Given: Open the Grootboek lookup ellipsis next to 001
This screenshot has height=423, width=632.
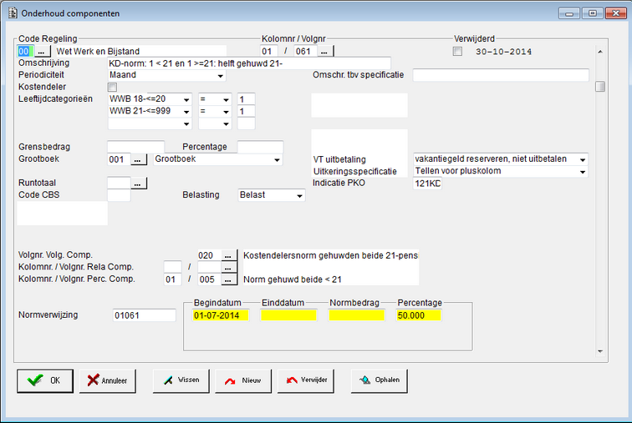Looking at the screenshot, I should [x=138, y=159].
